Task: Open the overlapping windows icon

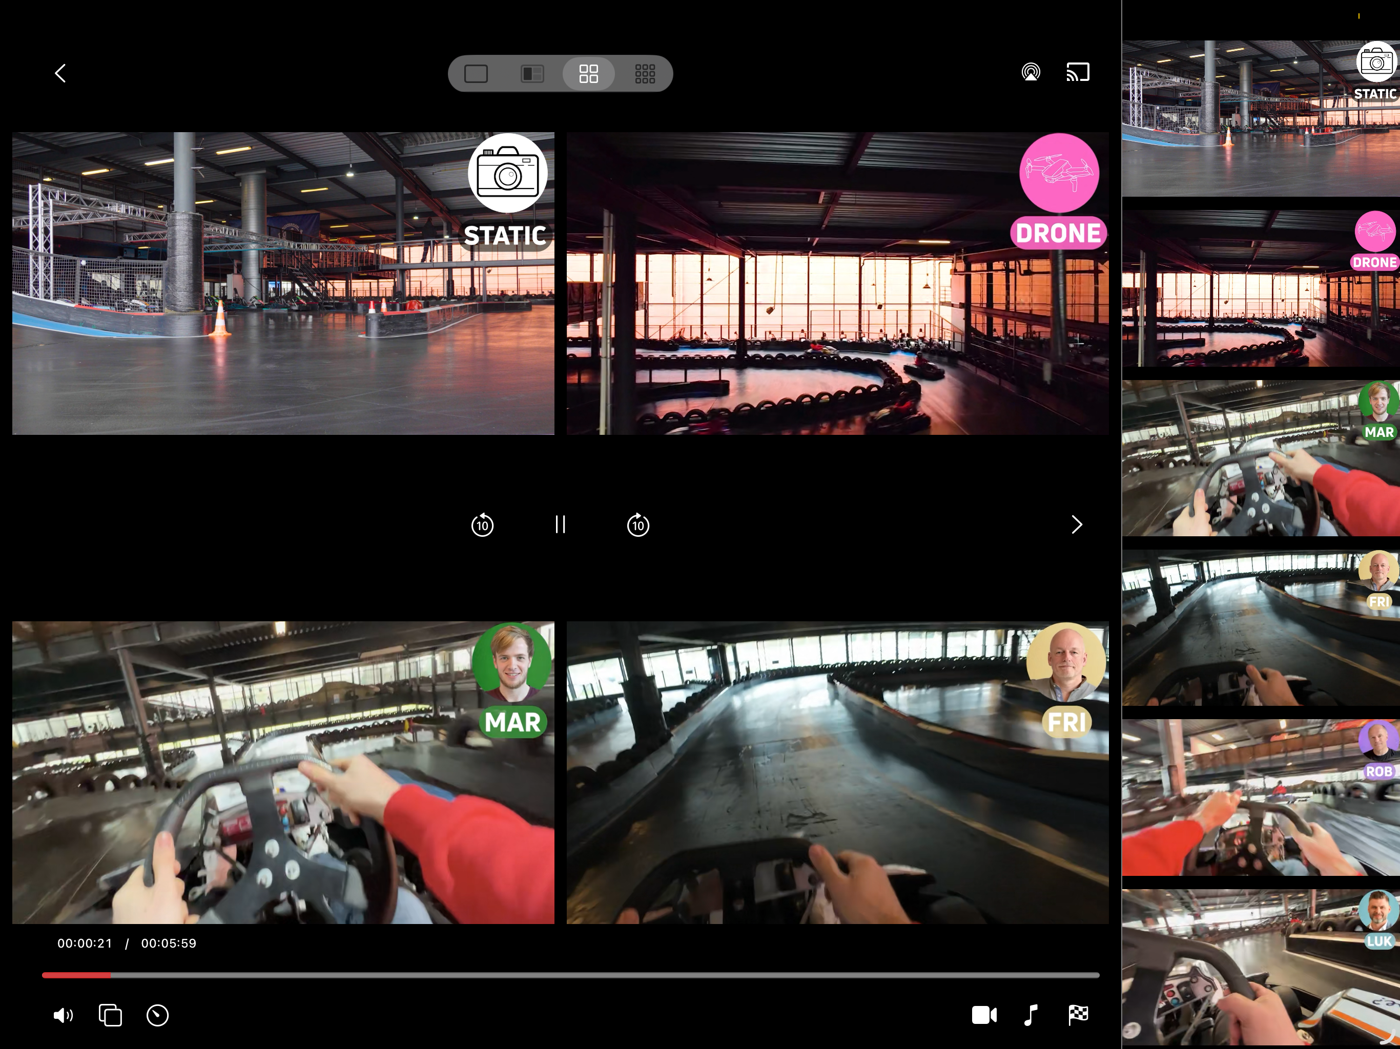Action: (x=110, y=1015)
